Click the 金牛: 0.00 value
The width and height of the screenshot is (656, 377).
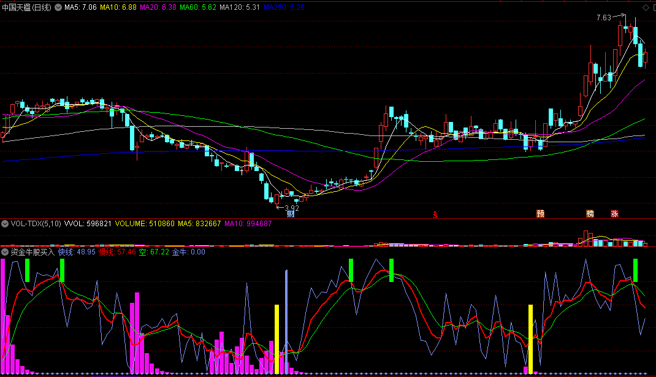point(189,252)
